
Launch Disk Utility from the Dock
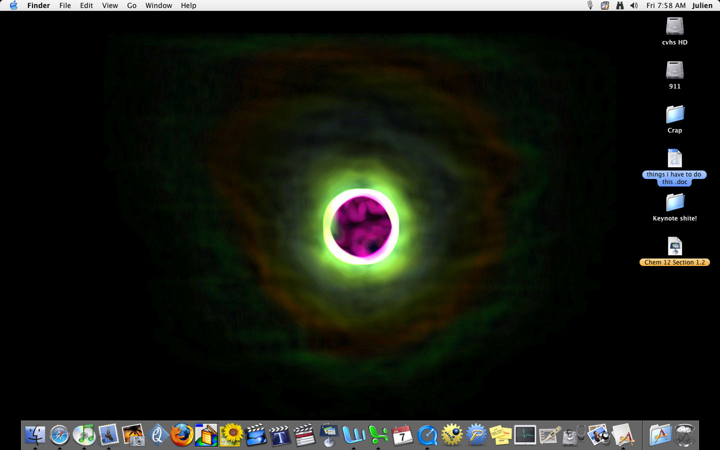(x=574, y=434)
